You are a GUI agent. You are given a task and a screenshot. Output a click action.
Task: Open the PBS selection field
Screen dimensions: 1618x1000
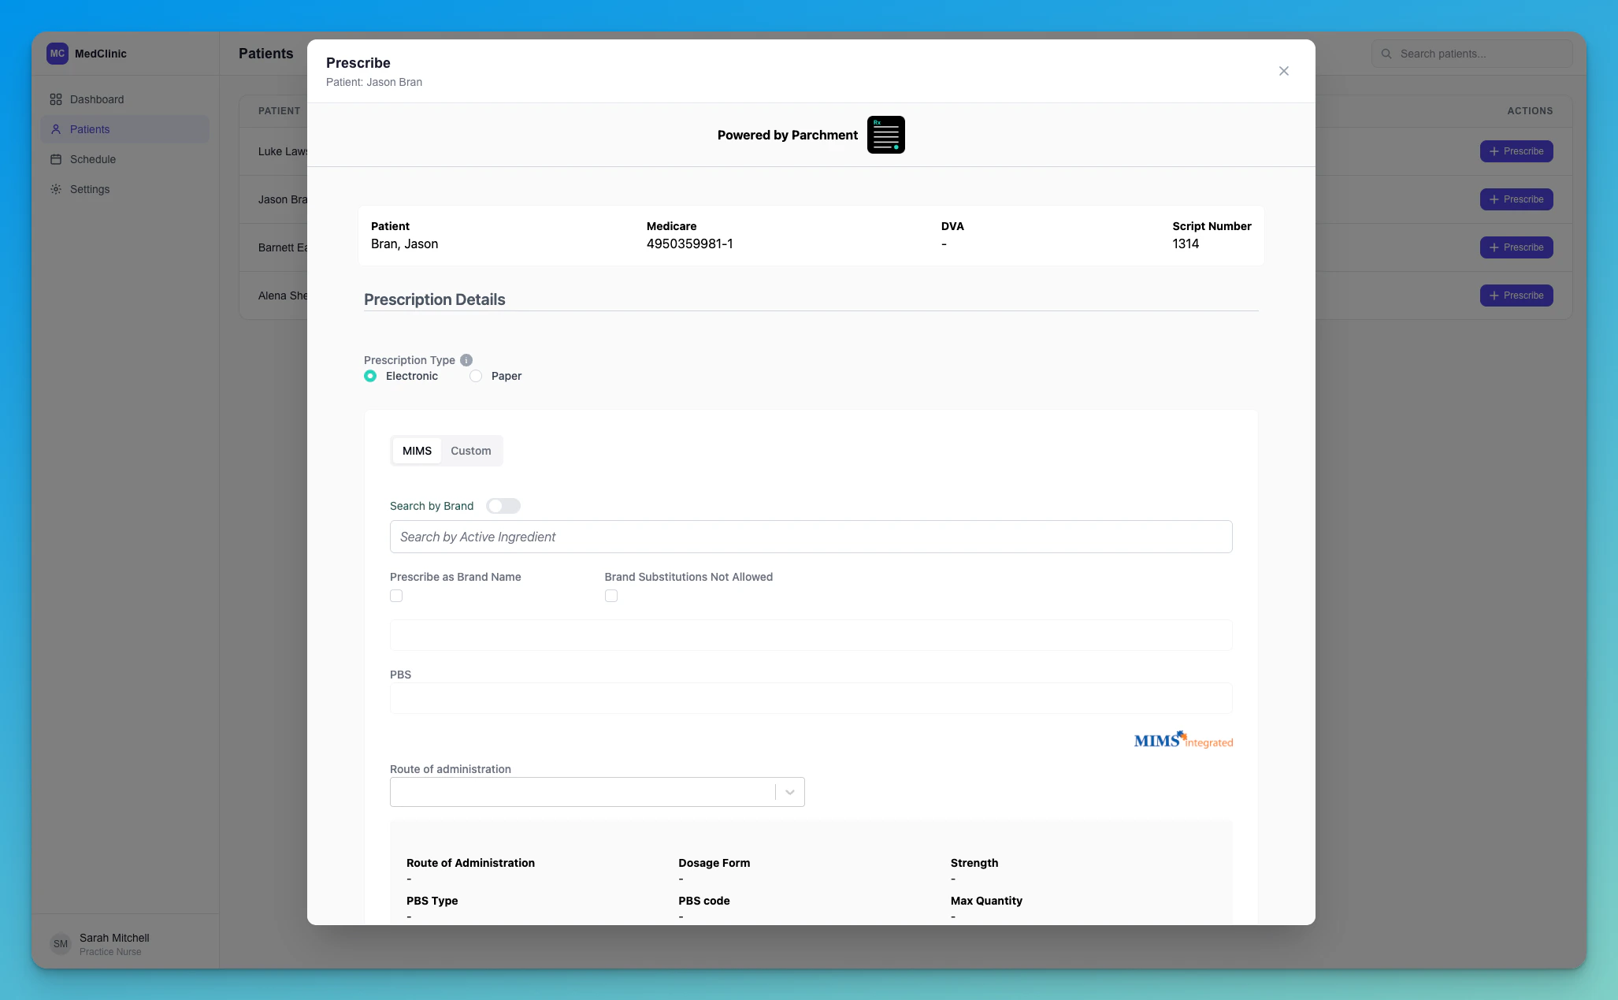[811, 698]
